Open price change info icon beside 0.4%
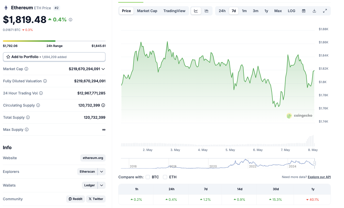The image size is (344, 208). 71,20
